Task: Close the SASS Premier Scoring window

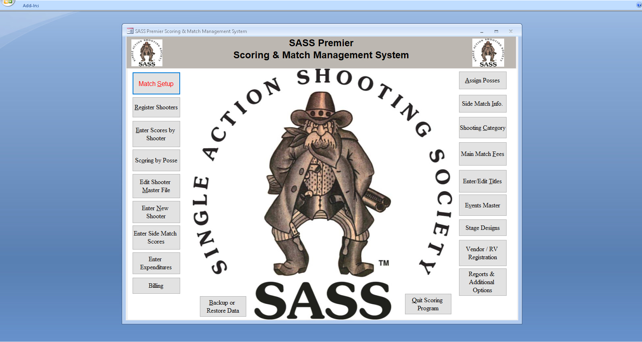Action: coord(511,31)
